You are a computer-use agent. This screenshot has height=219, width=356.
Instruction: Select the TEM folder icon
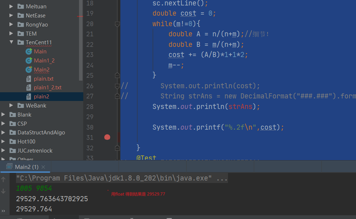tap(21, 33)
